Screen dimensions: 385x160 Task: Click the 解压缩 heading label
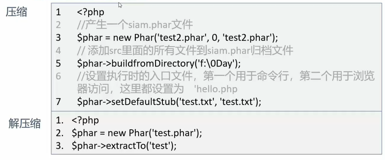[x=24, y=123]
